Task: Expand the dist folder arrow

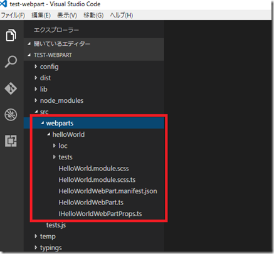Action: pyautogui.click(x=36, y=78)
